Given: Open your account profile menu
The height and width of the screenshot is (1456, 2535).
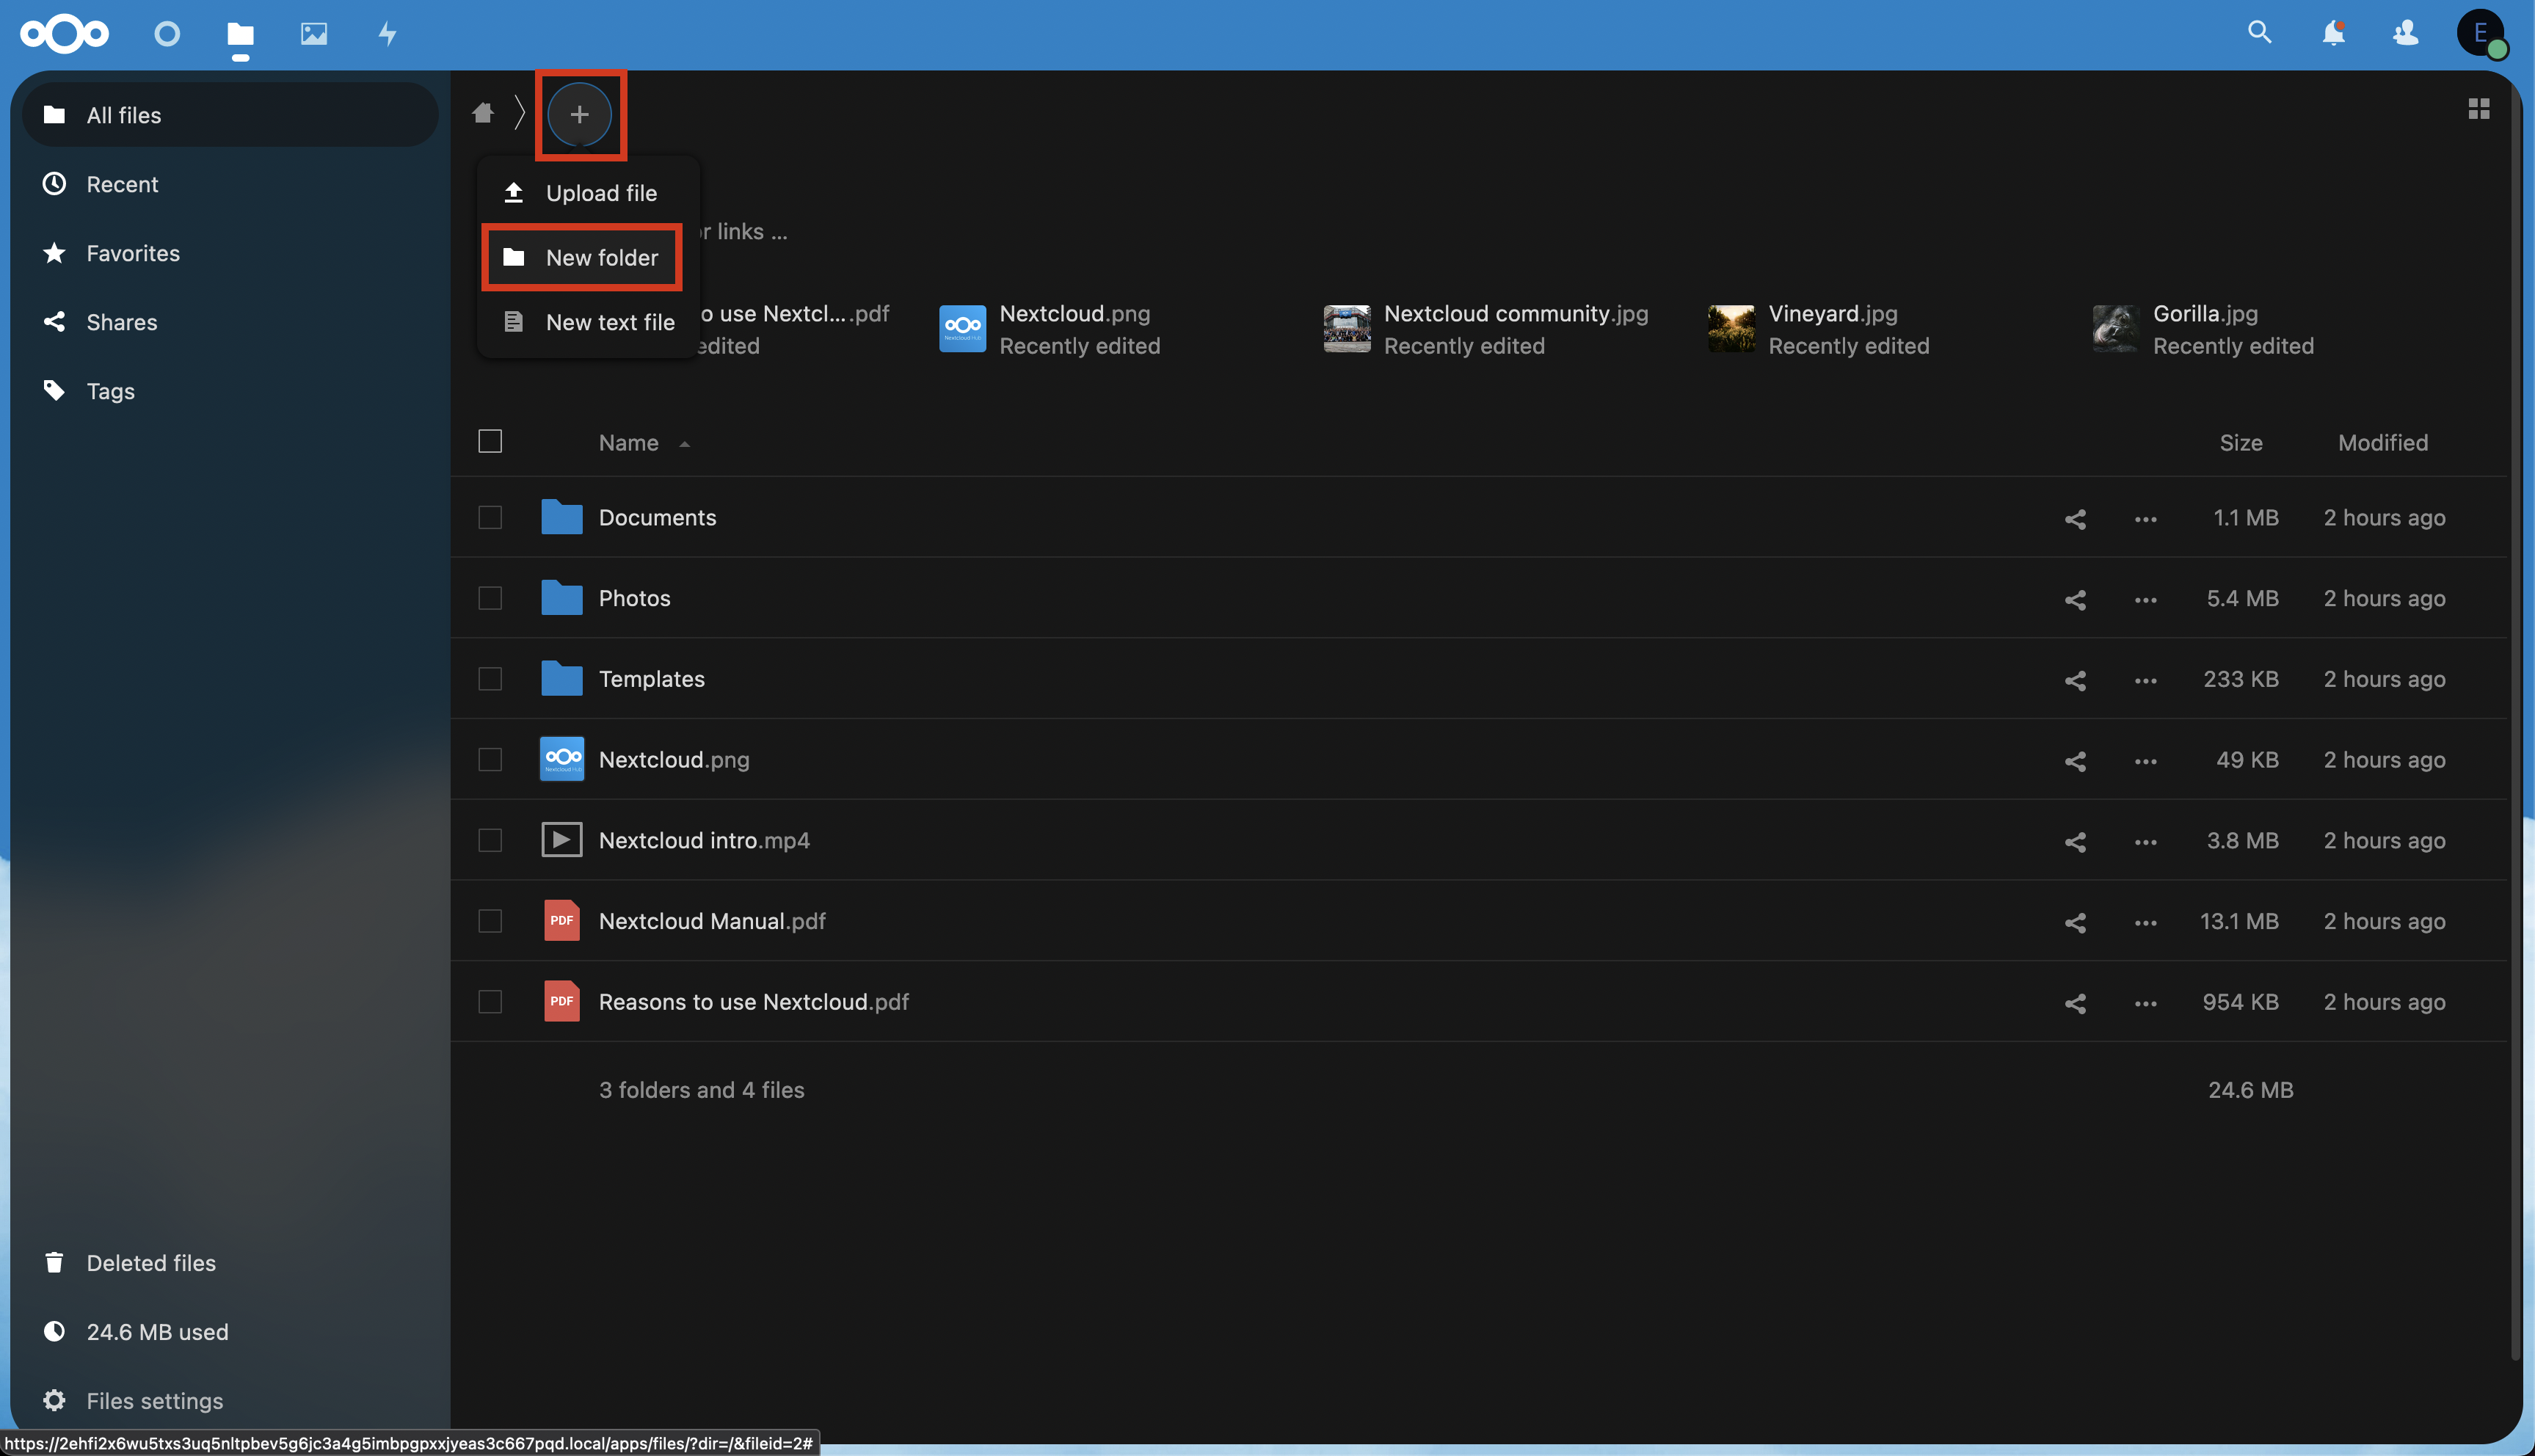Looking at the screenshot, I should [x=2481, y=32].
